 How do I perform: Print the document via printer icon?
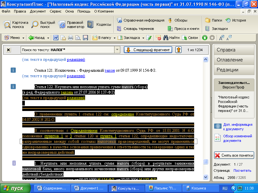(x=71, y=38)
